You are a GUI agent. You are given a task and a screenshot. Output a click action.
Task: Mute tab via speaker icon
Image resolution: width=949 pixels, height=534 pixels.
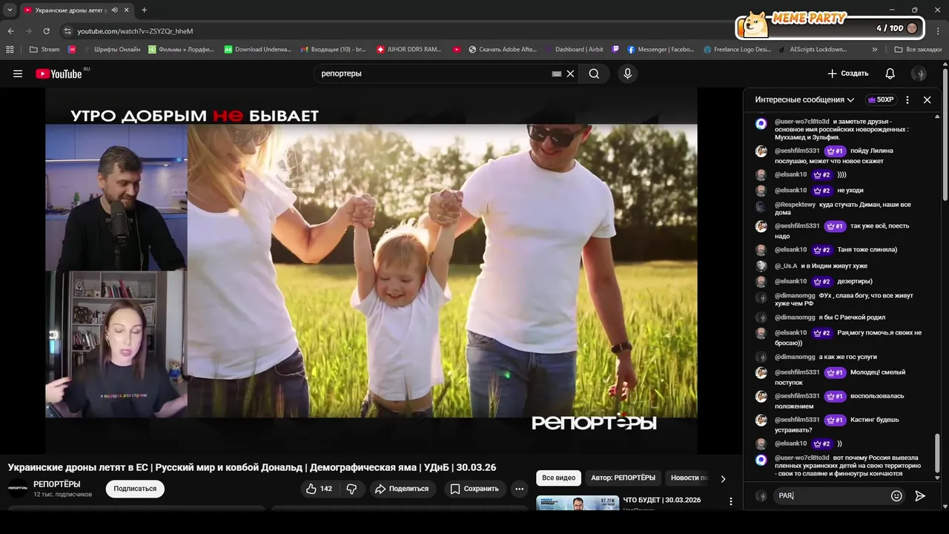click(114, 10)
